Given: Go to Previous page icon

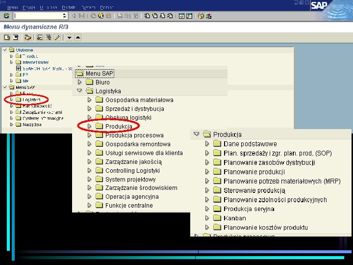Looking at the screenshot, I should pyautogui.click(x=154, y=16).
